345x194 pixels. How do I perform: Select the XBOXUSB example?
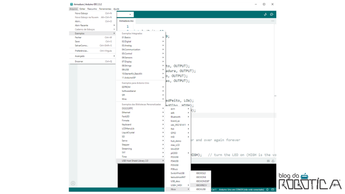pos(201,189)
